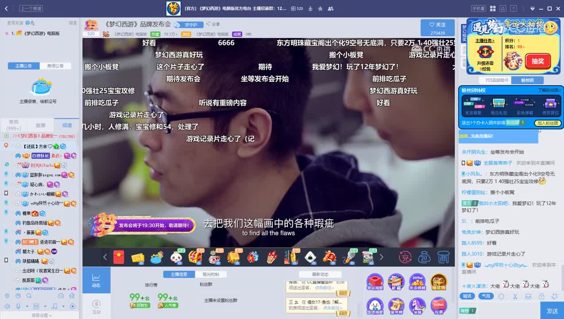
Task: Open the 祈福 blessing activity
Action: point(396,283)
